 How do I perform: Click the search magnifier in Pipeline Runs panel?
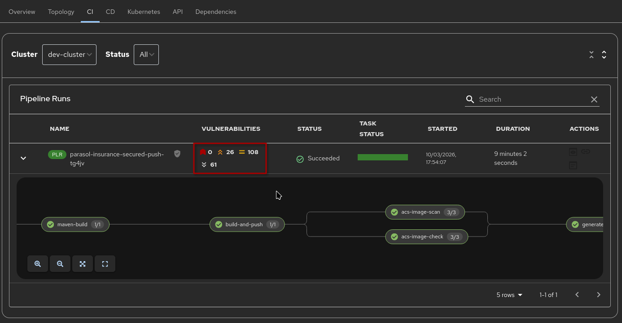click(470, 99)
